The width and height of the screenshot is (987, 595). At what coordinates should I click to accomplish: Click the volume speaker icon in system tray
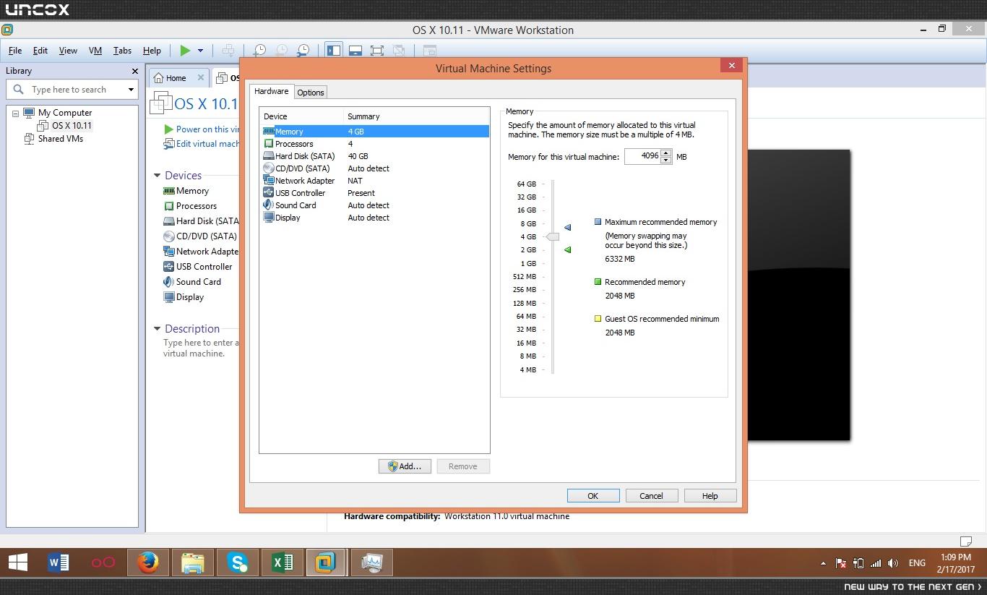893,563
